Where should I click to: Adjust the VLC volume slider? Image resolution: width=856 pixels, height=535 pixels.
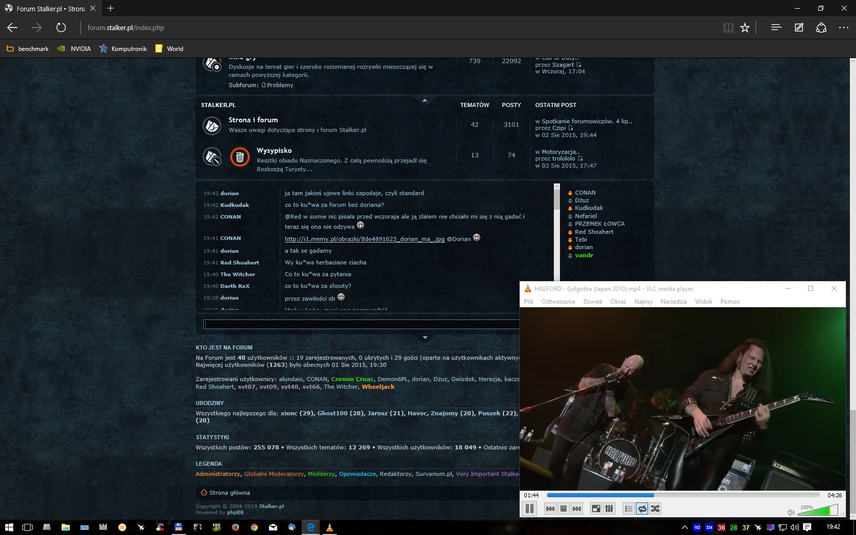[818, 510]
